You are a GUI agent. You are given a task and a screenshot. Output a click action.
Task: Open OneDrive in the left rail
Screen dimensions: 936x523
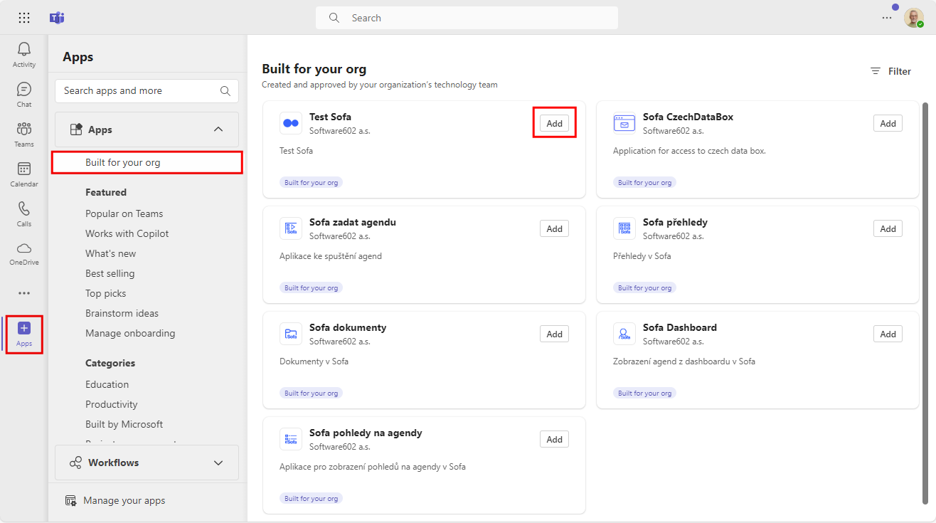(24, 253)
